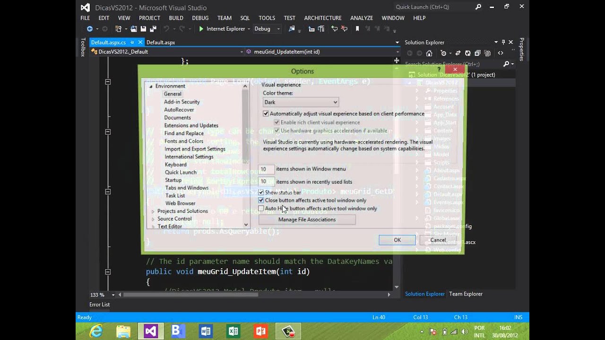This screenshot has width=605, height=340.
Task: Open Word from the taskbar
Action: [206, 331]
